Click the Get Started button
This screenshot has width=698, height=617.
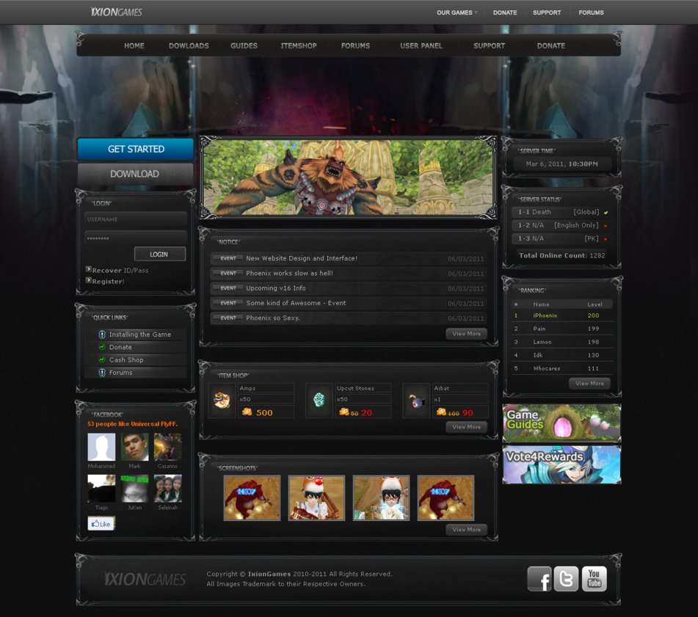pos(136,149)
